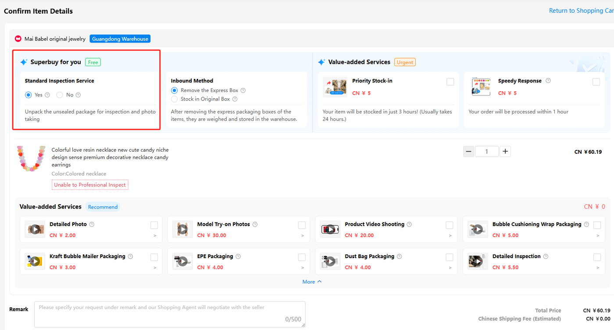Select No for Standard Inspection Service

click(60, 95)
